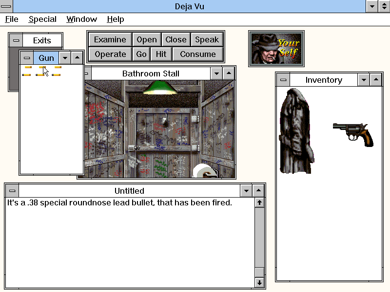The width and height of the screenshot is (390, 292).
Task: Click the toilet paper roll in the stall
Action: coord(205,171)
